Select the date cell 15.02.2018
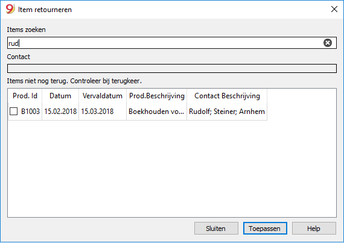Screen dimensions: 344x243 pos(60,112)
